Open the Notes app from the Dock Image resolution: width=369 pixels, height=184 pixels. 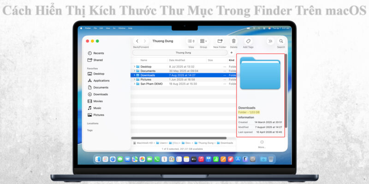point(186,159)
